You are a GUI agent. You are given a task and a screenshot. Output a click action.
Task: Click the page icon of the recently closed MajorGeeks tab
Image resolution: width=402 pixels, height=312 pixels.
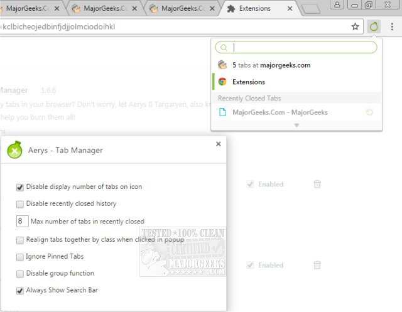point(222,112)
